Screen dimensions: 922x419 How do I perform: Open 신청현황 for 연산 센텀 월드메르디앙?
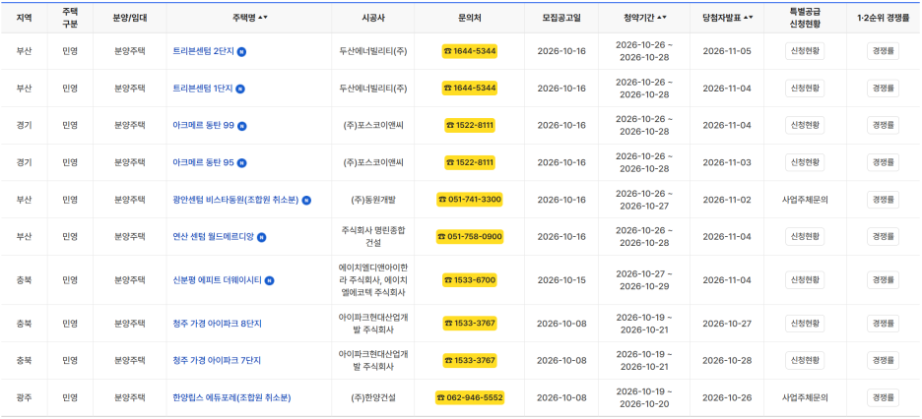pyautogui.click(x=805, y=237)
